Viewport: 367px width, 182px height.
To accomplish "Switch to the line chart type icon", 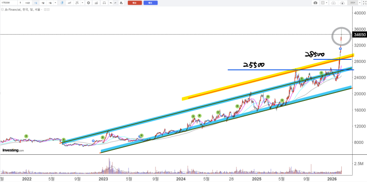I will coord(69,3).
